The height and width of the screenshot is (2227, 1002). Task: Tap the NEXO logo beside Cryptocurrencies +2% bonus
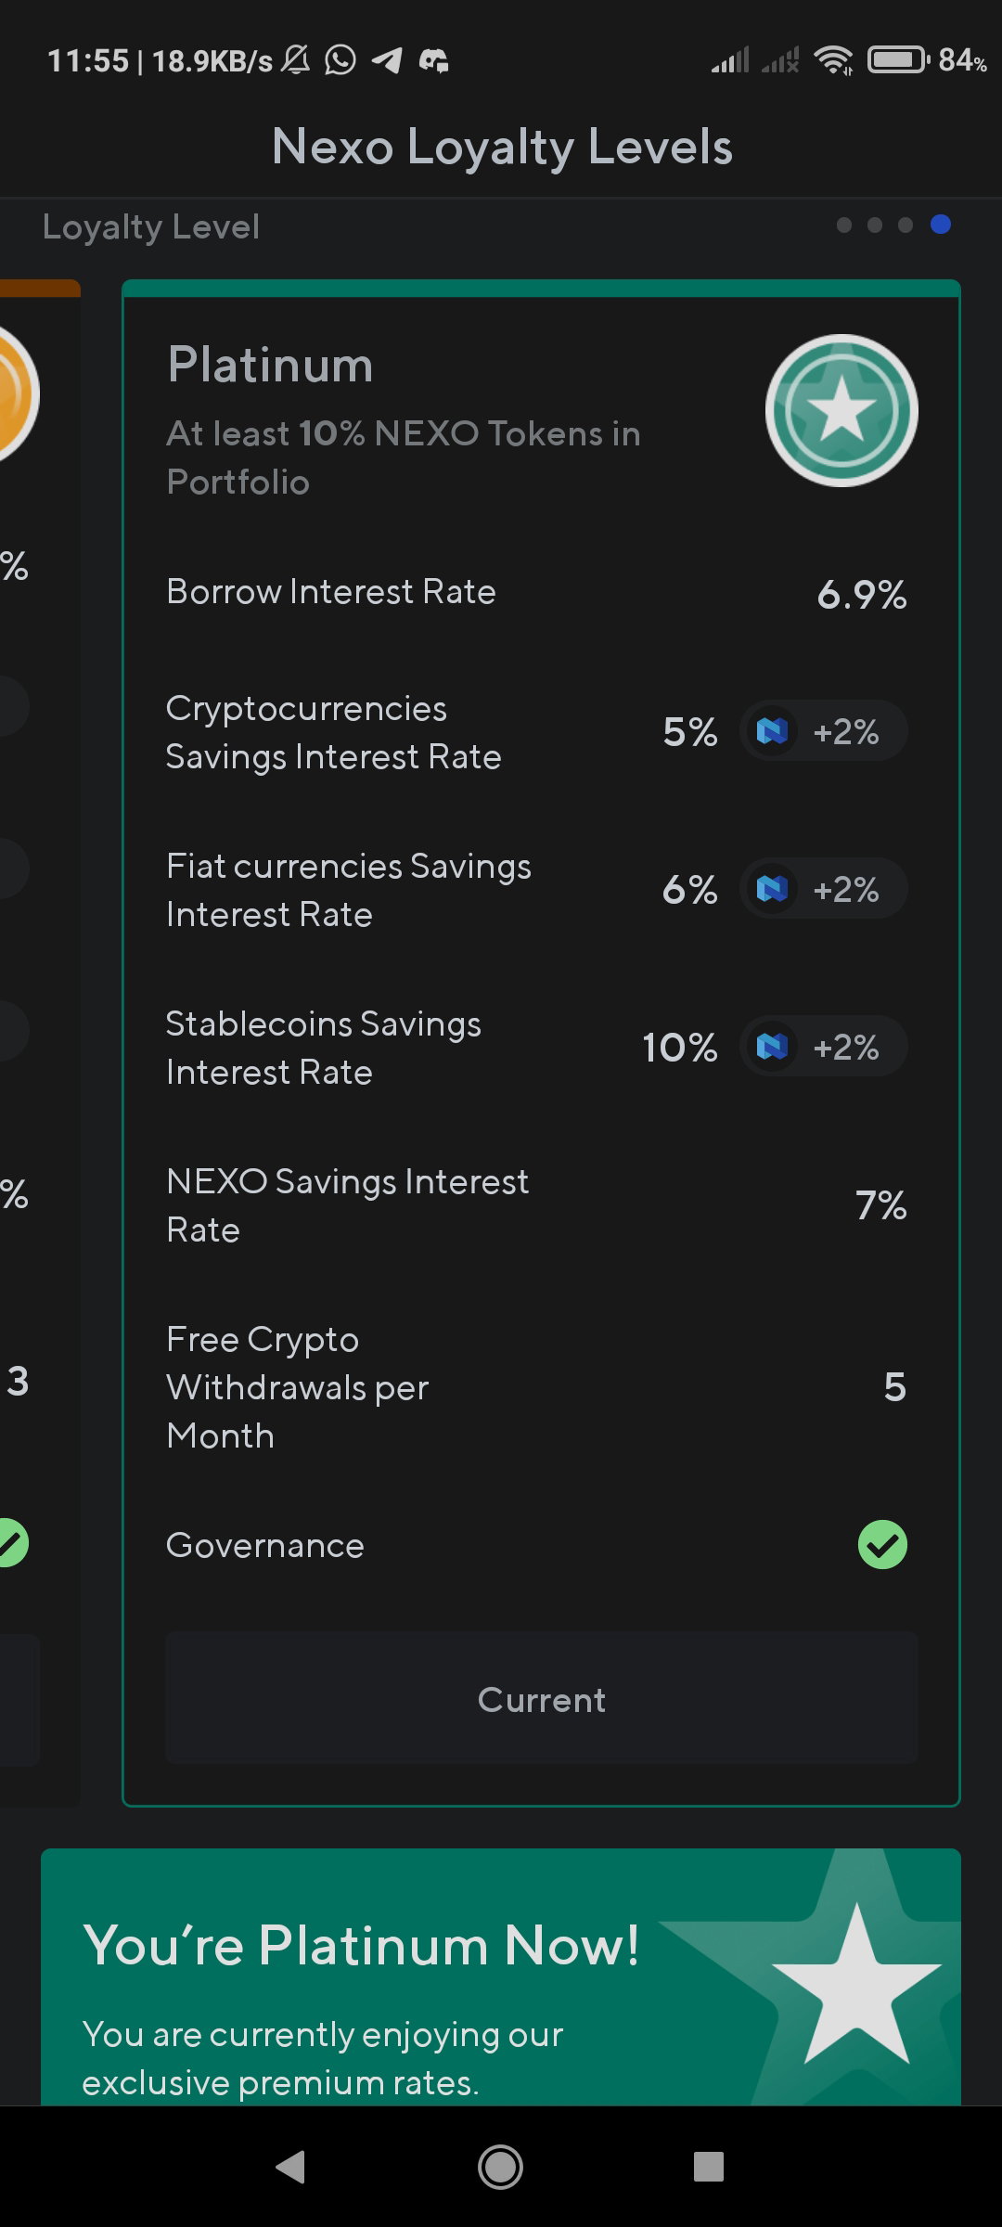(772, 731)
